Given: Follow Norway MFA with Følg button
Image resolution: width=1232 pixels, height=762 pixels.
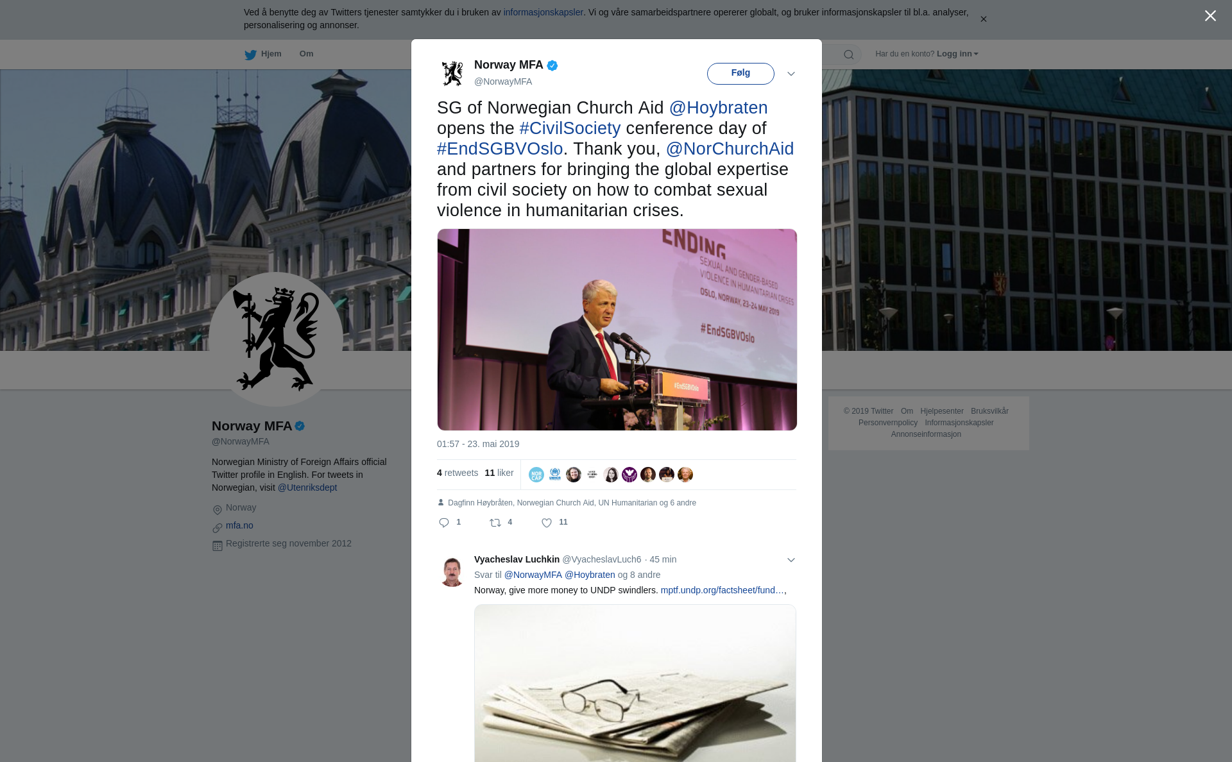Looking at the screenshot, I should pyautogui.click(x=740, y=73).
